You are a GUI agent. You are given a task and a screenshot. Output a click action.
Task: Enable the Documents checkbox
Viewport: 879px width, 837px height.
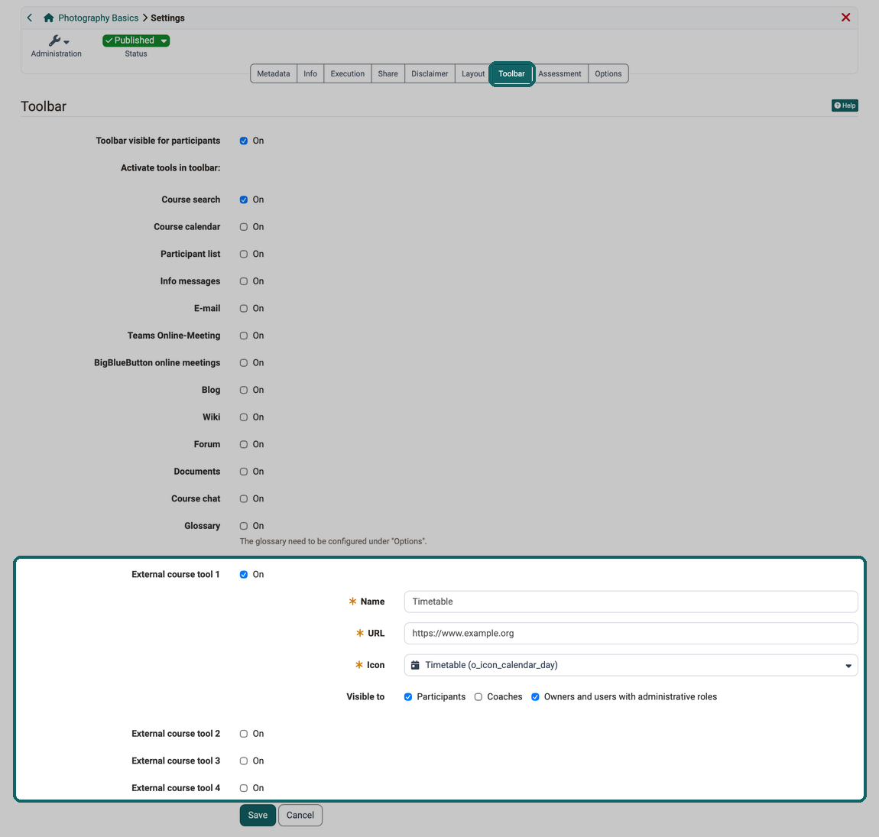(x=244, y=472)
